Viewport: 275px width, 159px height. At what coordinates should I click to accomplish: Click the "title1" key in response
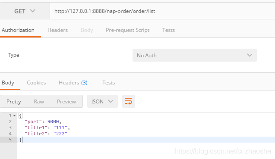click(36, 128)
